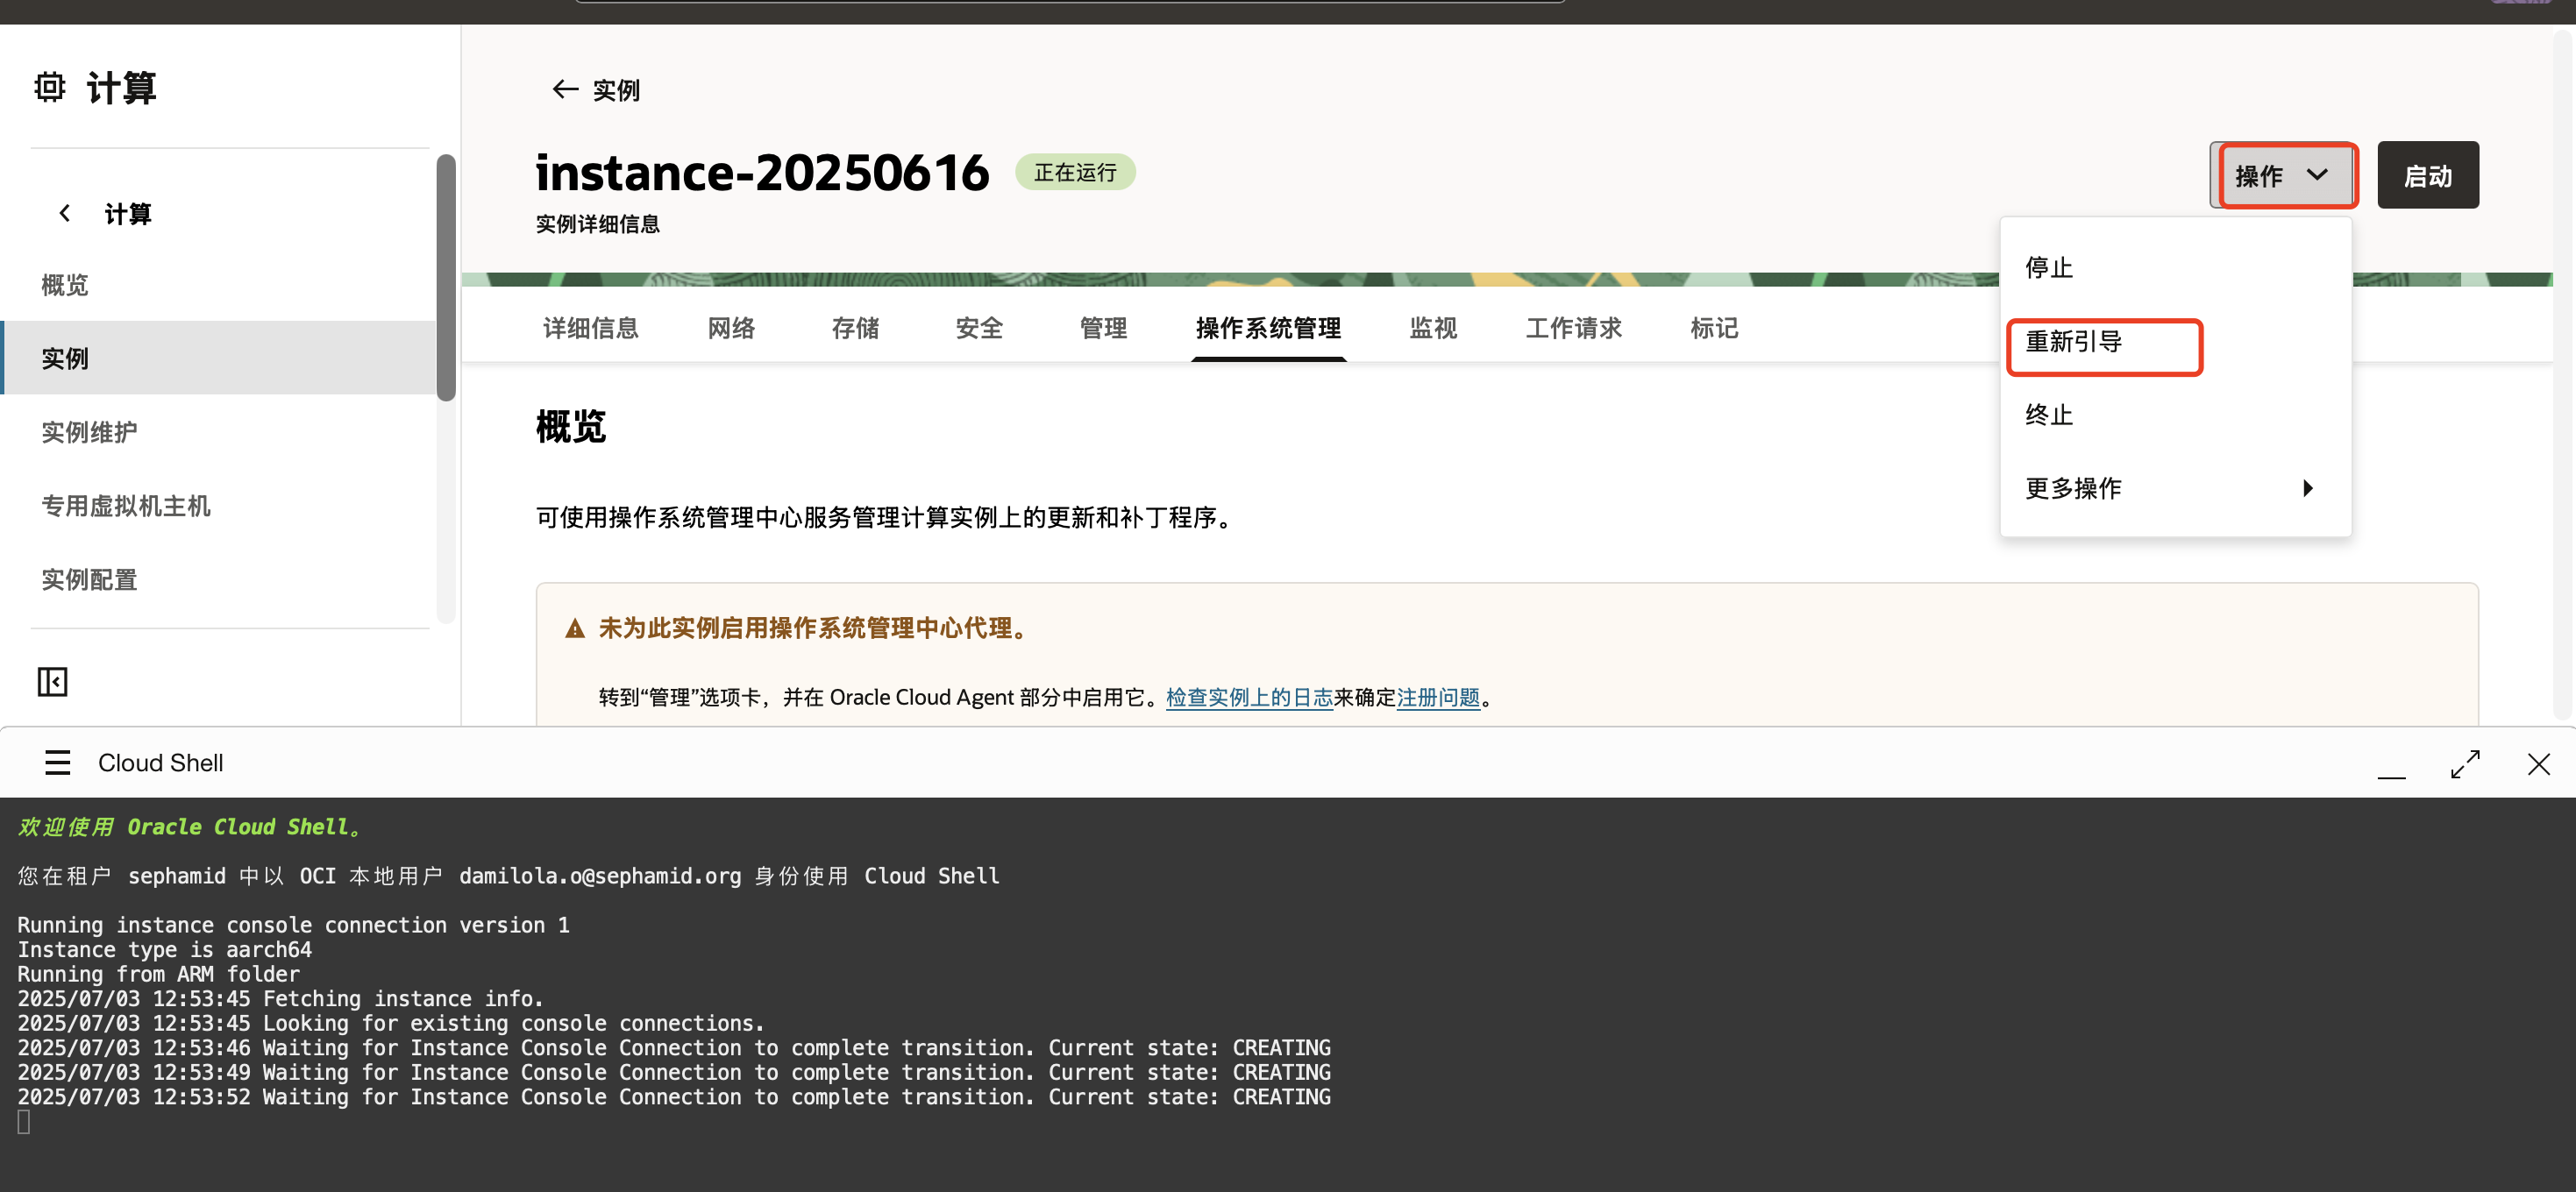
Task: Open 实例维护 in the sidebar
Action: coord(89,432)
